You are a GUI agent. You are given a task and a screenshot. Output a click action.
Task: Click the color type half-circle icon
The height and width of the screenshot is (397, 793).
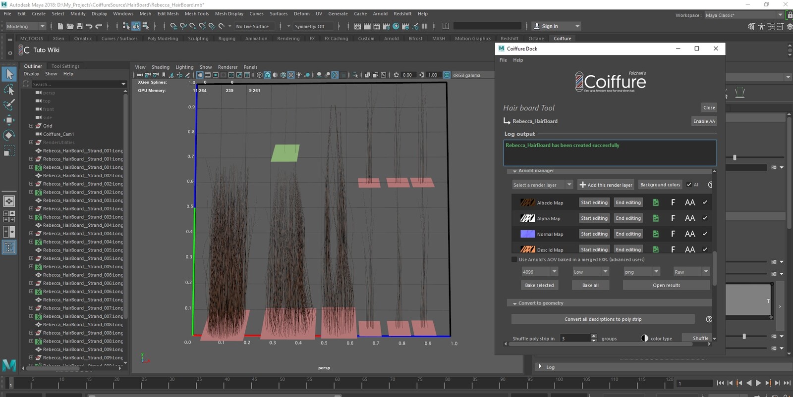pyautogui.click(x=644, y=339)
